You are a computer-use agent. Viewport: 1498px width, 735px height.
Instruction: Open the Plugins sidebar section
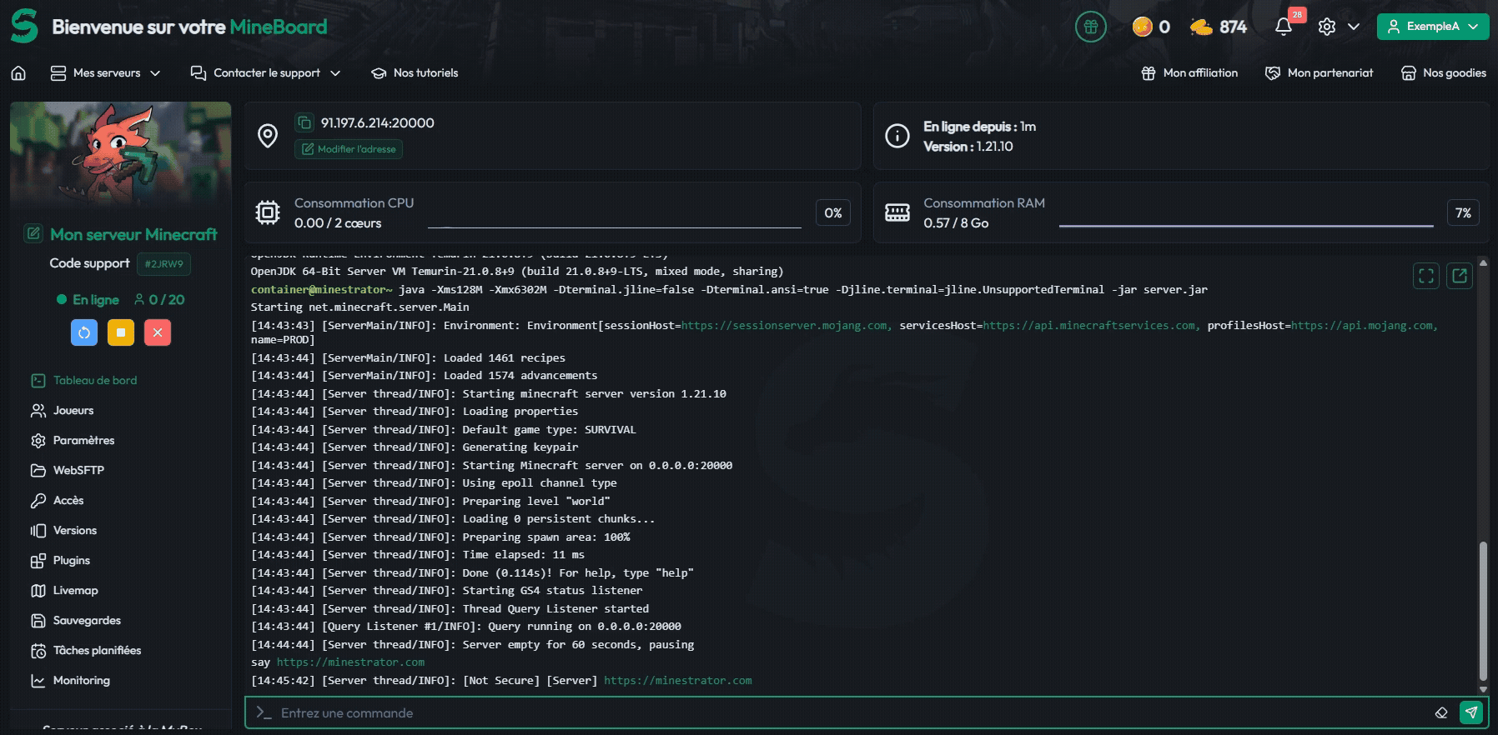coord(71,561)
